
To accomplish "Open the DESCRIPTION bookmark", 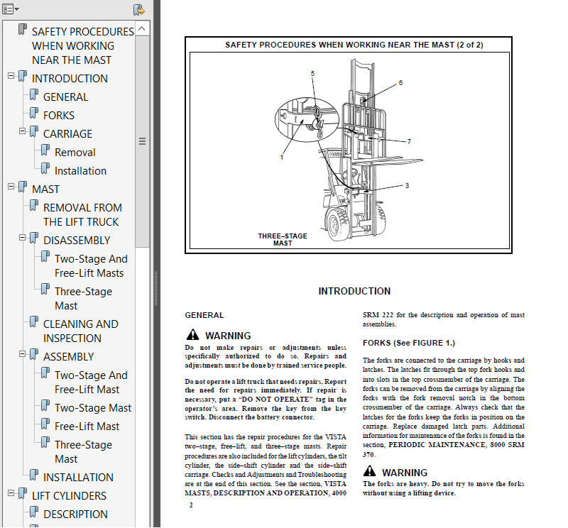I will coord(75,515).
